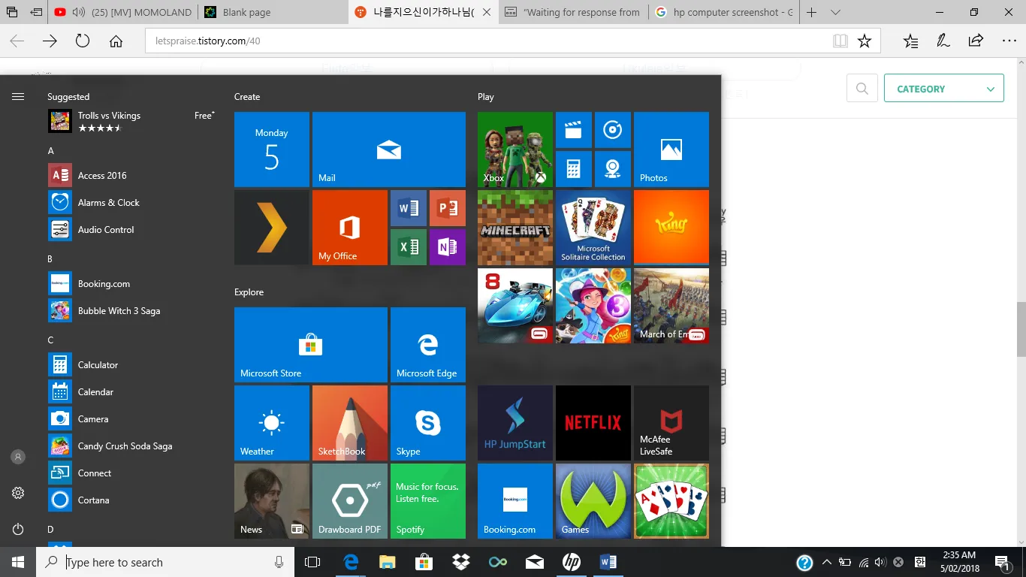Launch Word from the Create tiles
The image size is (1026, 577).
pyautogui.click(x=409, y=208)
